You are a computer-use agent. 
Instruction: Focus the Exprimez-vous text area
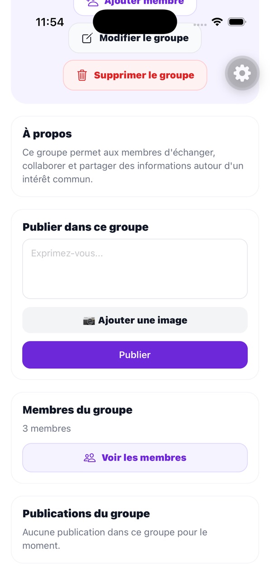tap(135, 269)
